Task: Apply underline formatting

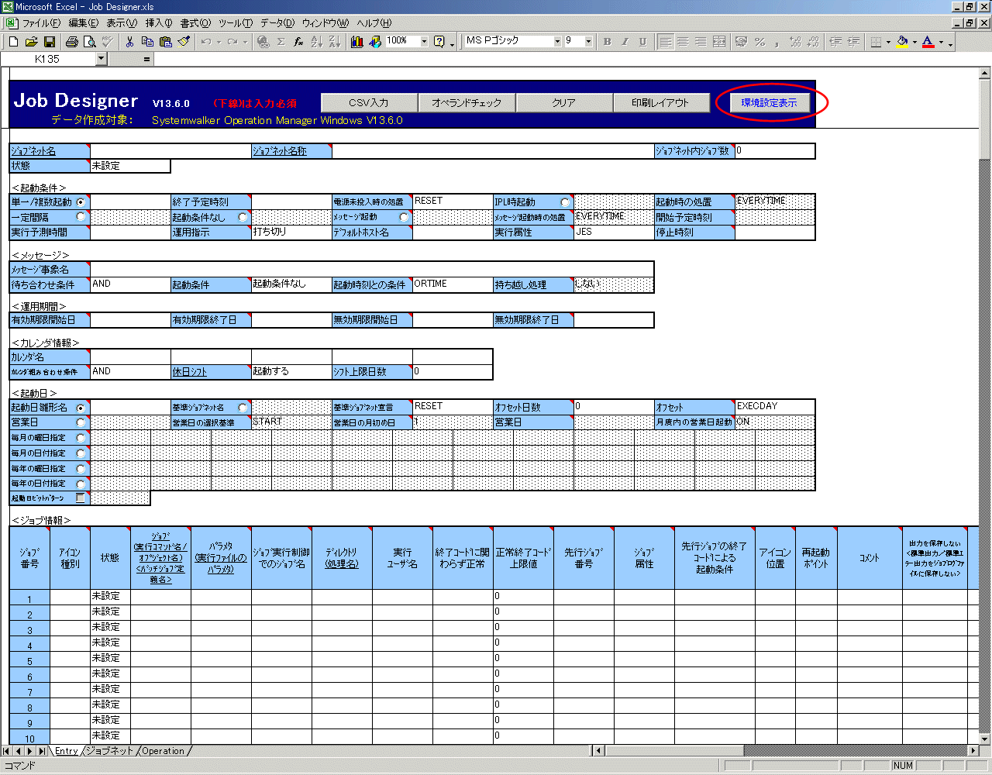Action: point(642,42)
